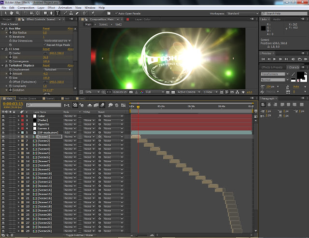Open the Workspace Standard dropdown

pyautogui.click(x=243, y=14)
